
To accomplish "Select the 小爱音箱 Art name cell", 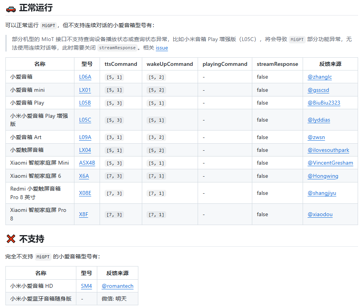I will click(x=40, y=137).
